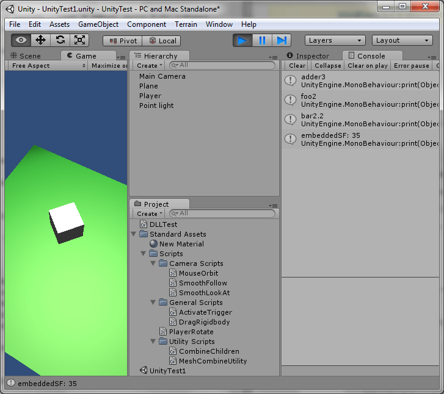Viewport: 444px width, 394px height.
Task: Collapse the Utility Scripts folder
Action: point(153,342)
